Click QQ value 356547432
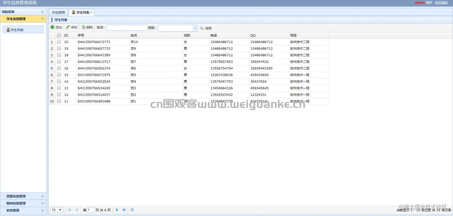Viewport: 453px width, 216px height. (259, 62)
